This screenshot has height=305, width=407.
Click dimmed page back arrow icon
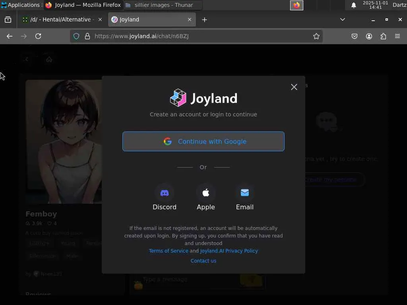pos(27,60)
